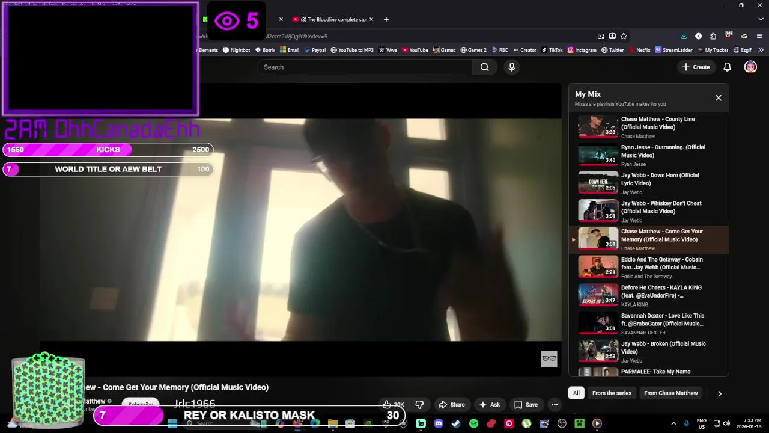Bookmark this page with star icon
This screenshot has width=769, height=433.
point(624,36)
